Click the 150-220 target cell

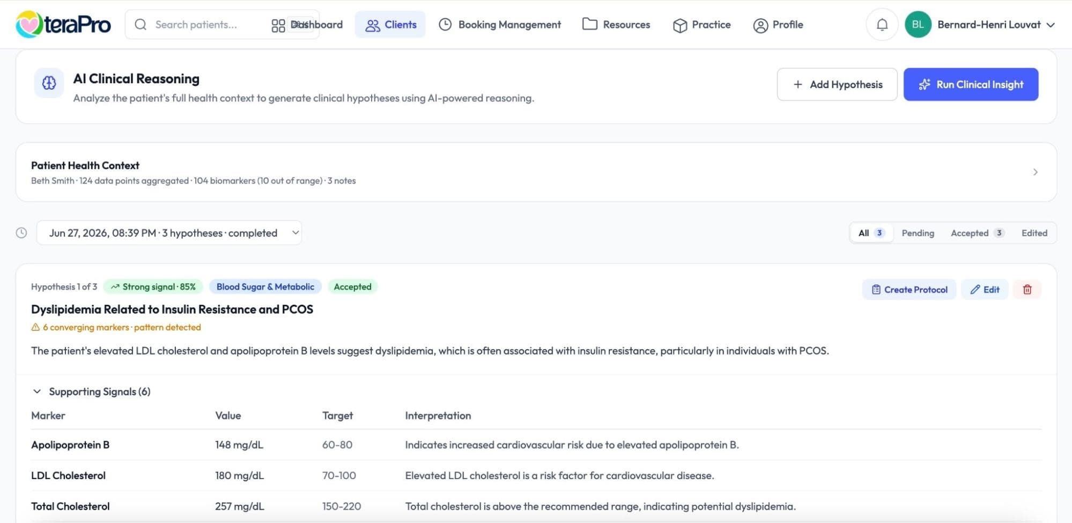tap(342, 506)
